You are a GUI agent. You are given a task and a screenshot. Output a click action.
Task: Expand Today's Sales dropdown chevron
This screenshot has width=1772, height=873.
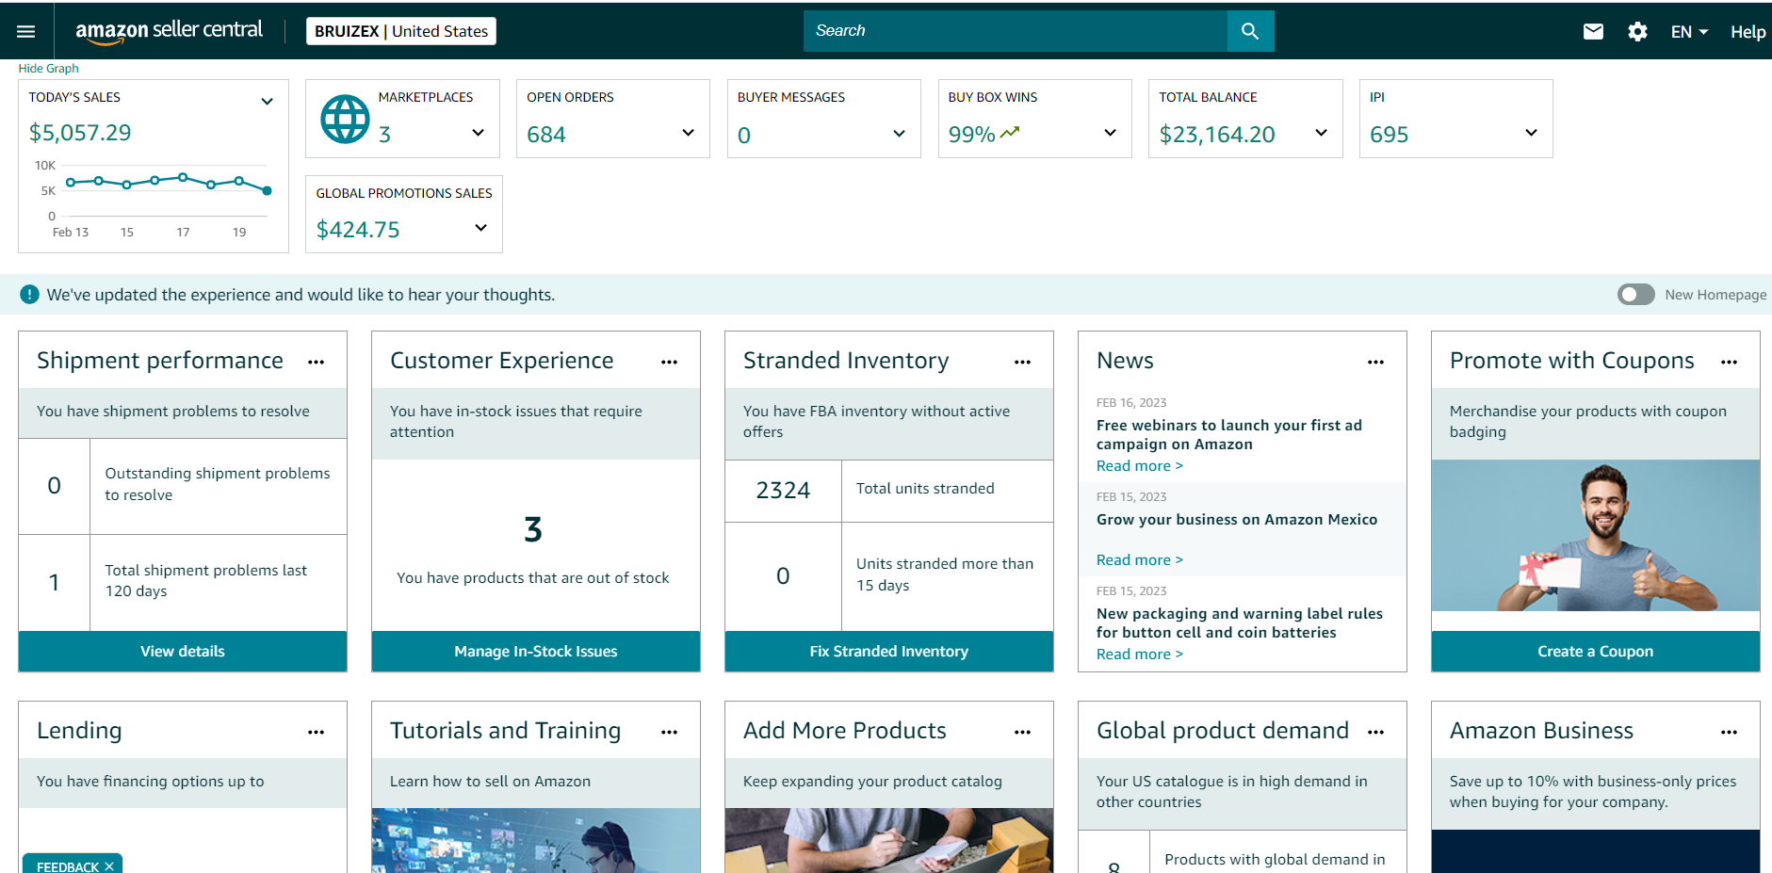pyautogui.click(x=268, y=101)
